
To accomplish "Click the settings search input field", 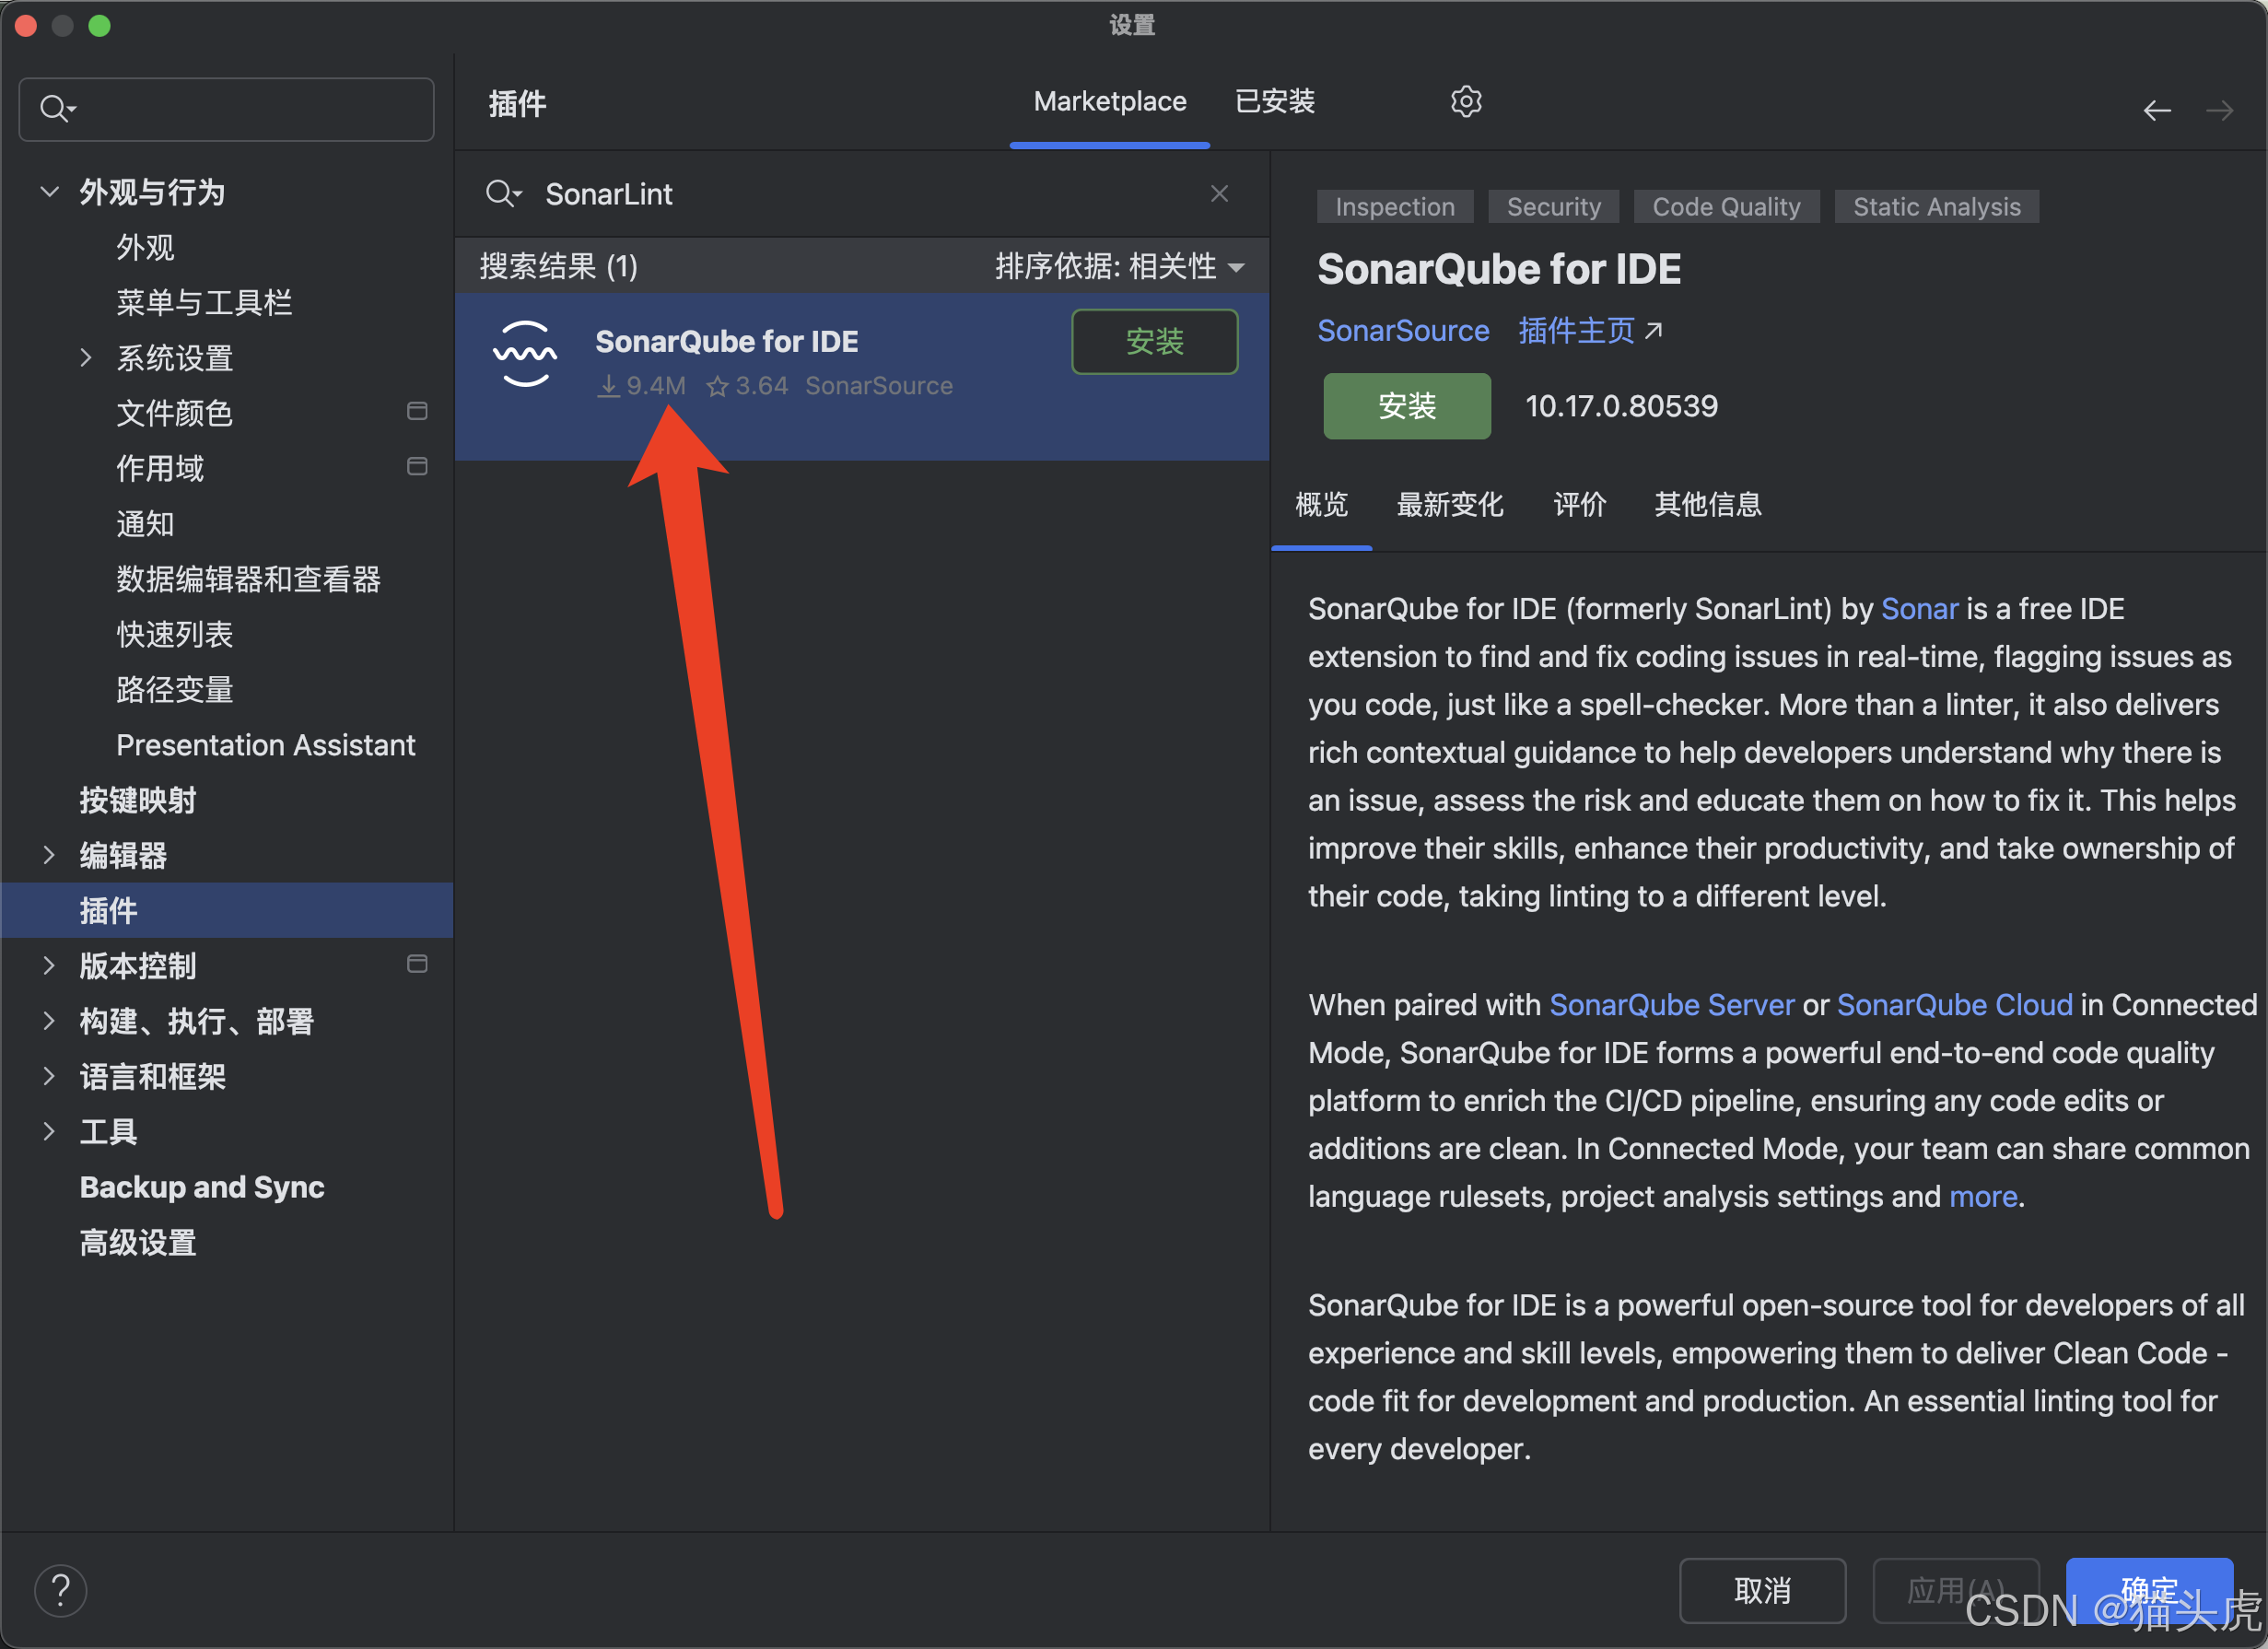I will (240, 109).
